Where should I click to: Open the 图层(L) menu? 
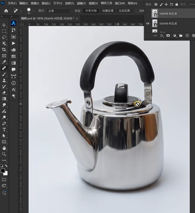tap(46, 3)
